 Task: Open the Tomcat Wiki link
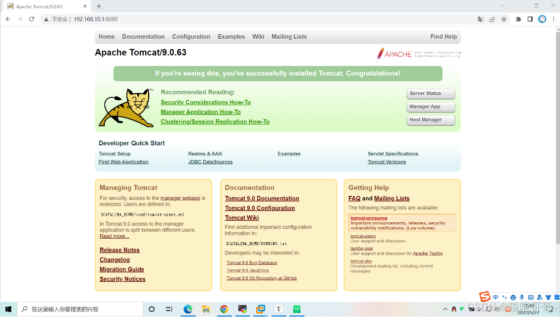click(x=242, y=218)
